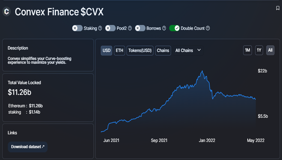Click the Sep 2021 axis label
The height and width of the screenshot is (160, 282).
click(x=159, y=140)
